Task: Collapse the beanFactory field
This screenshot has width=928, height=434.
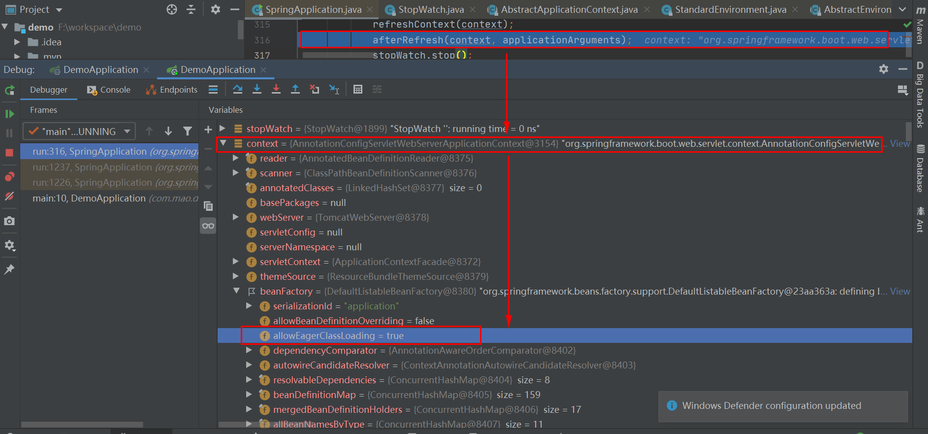Action: click(x=236, y=291)
